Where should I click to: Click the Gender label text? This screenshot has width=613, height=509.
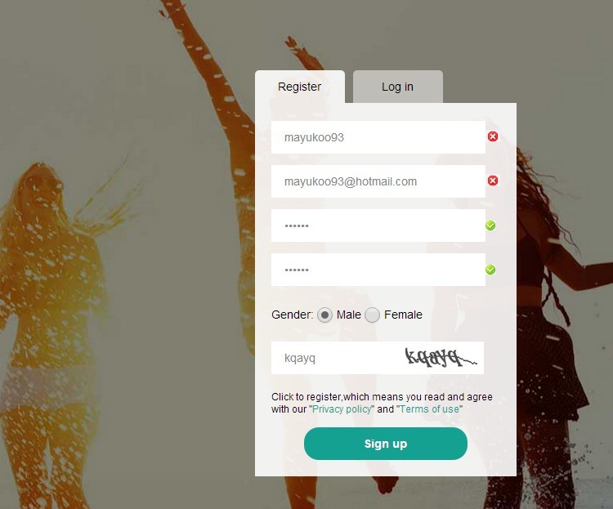pyautogui.click(x=292, y=315)
